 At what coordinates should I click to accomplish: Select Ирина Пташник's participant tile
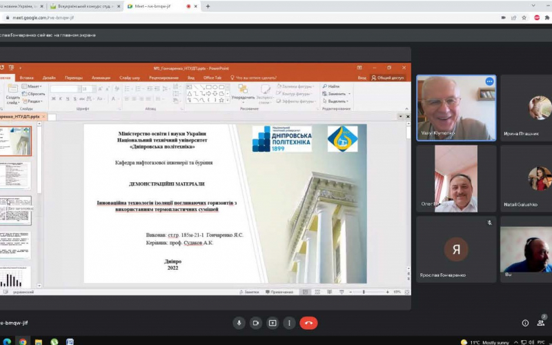pos(526,108)
